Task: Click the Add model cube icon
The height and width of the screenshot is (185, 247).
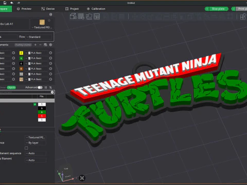Action: pyautogui.click(x=73, y=16)
